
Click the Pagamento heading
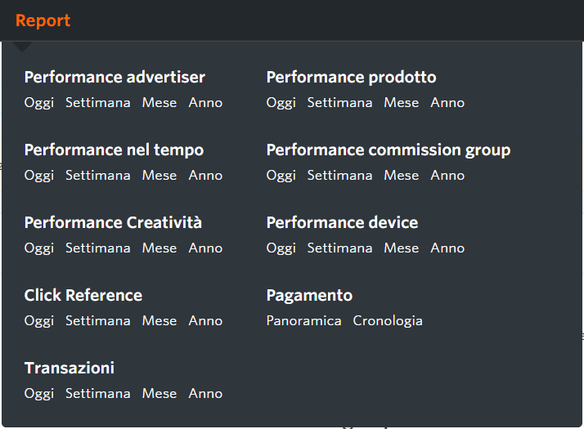309,296
